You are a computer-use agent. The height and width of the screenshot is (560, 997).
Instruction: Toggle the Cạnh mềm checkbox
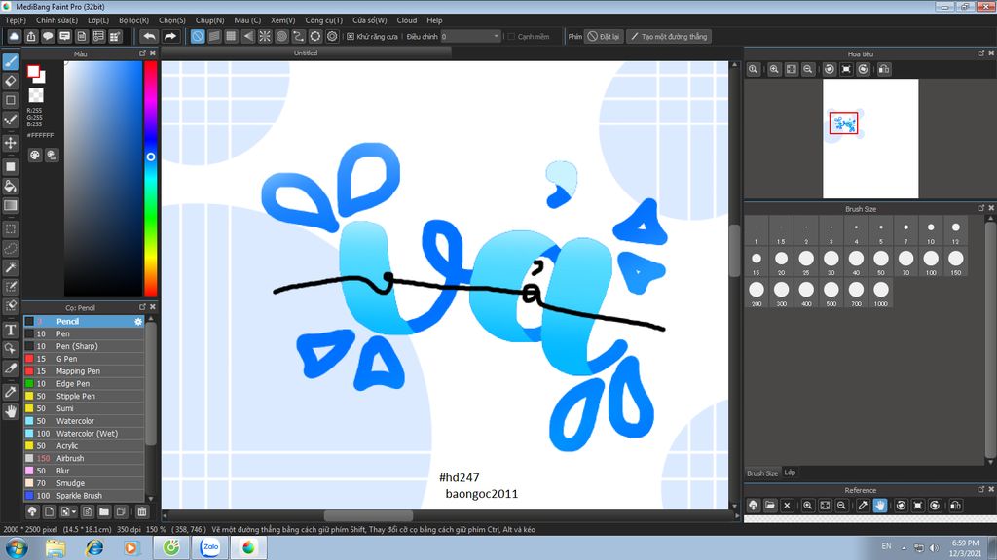[510, 37]
